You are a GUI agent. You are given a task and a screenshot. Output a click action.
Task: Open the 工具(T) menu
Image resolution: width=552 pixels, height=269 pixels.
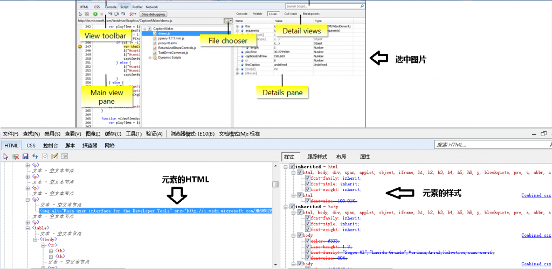pyautogui.click(x=134, y=134)
